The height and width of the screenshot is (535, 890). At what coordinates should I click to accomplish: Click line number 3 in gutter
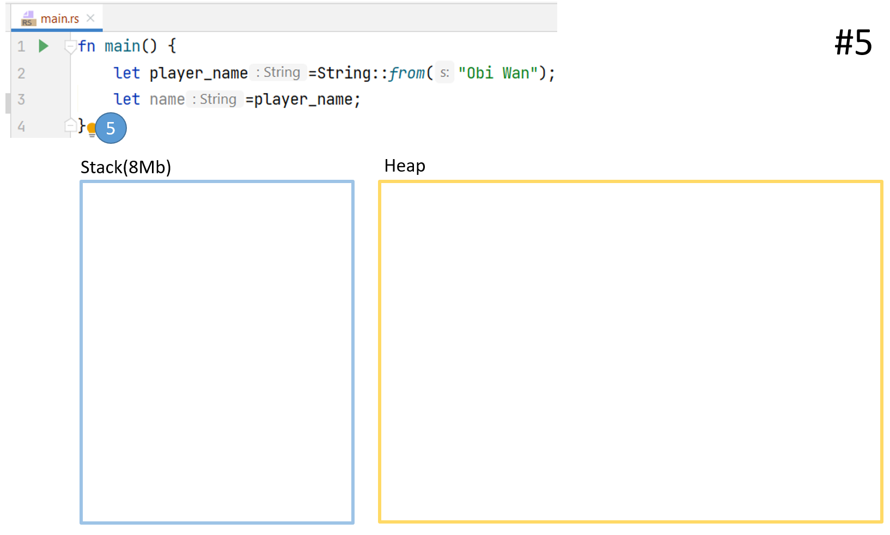coord(21,99)
